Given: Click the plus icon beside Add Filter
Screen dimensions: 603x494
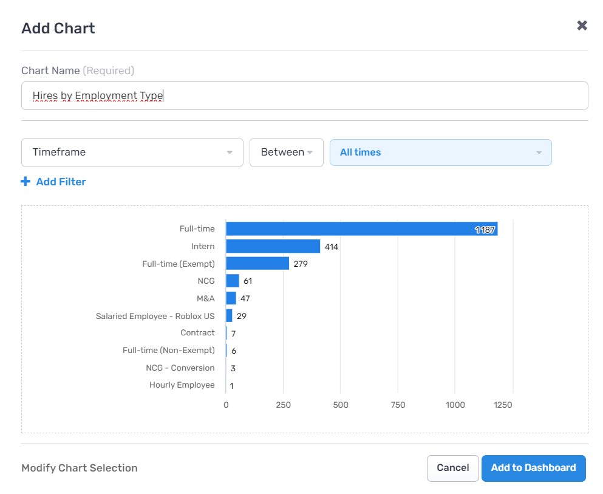Looking at the screenshot, I should tap(26, 181).
